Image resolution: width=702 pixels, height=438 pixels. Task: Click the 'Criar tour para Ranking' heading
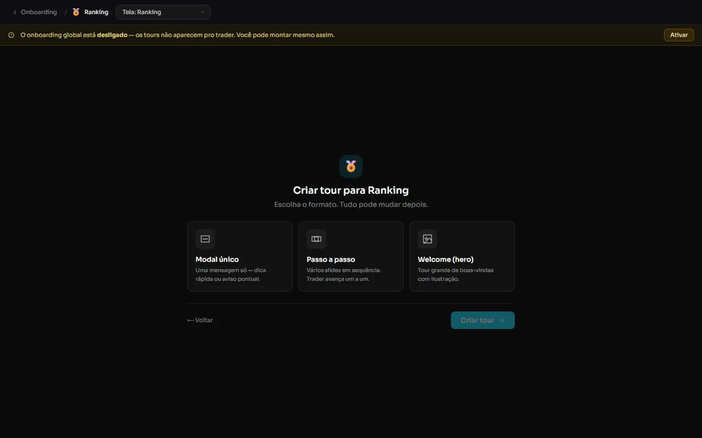[x=351, y=190]
